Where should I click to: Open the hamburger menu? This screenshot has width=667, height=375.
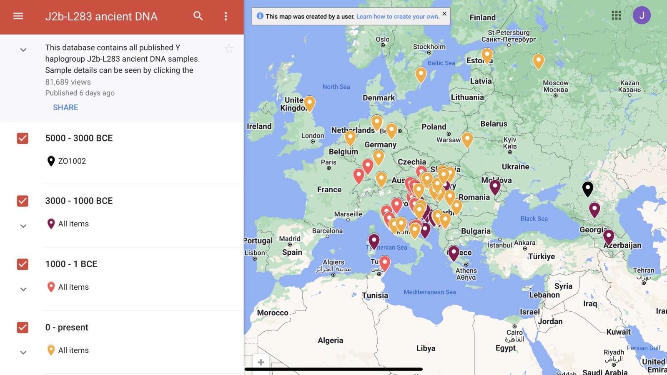coord(18,16)
